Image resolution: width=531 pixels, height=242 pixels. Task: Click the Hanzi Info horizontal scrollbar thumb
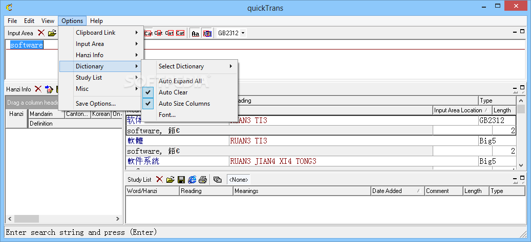pyautogui.click(x=27, y=219)
